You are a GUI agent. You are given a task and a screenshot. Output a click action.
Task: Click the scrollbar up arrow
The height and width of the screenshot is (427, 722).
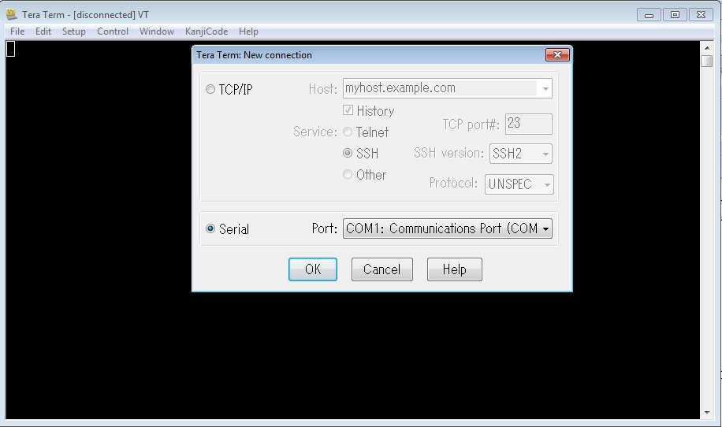point(706,46)
